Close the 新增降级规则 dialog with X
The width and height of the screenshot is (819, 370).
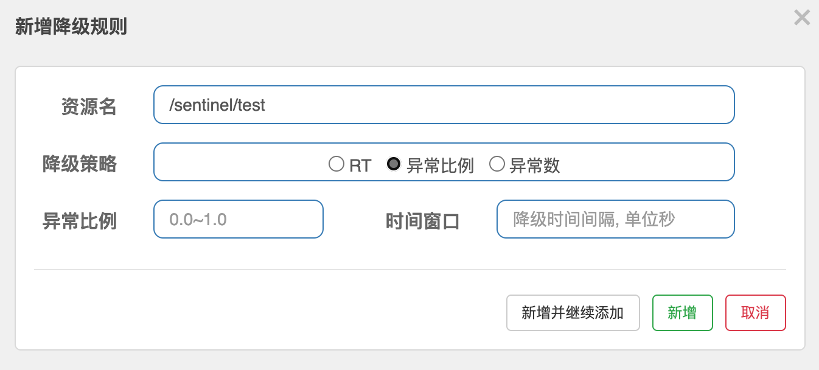point(802,18)
